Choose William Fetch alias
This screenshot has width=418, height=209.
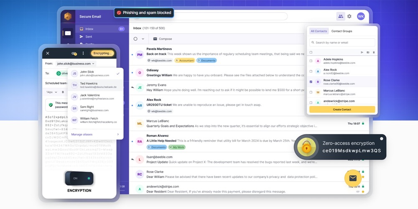tap(96, 120)
